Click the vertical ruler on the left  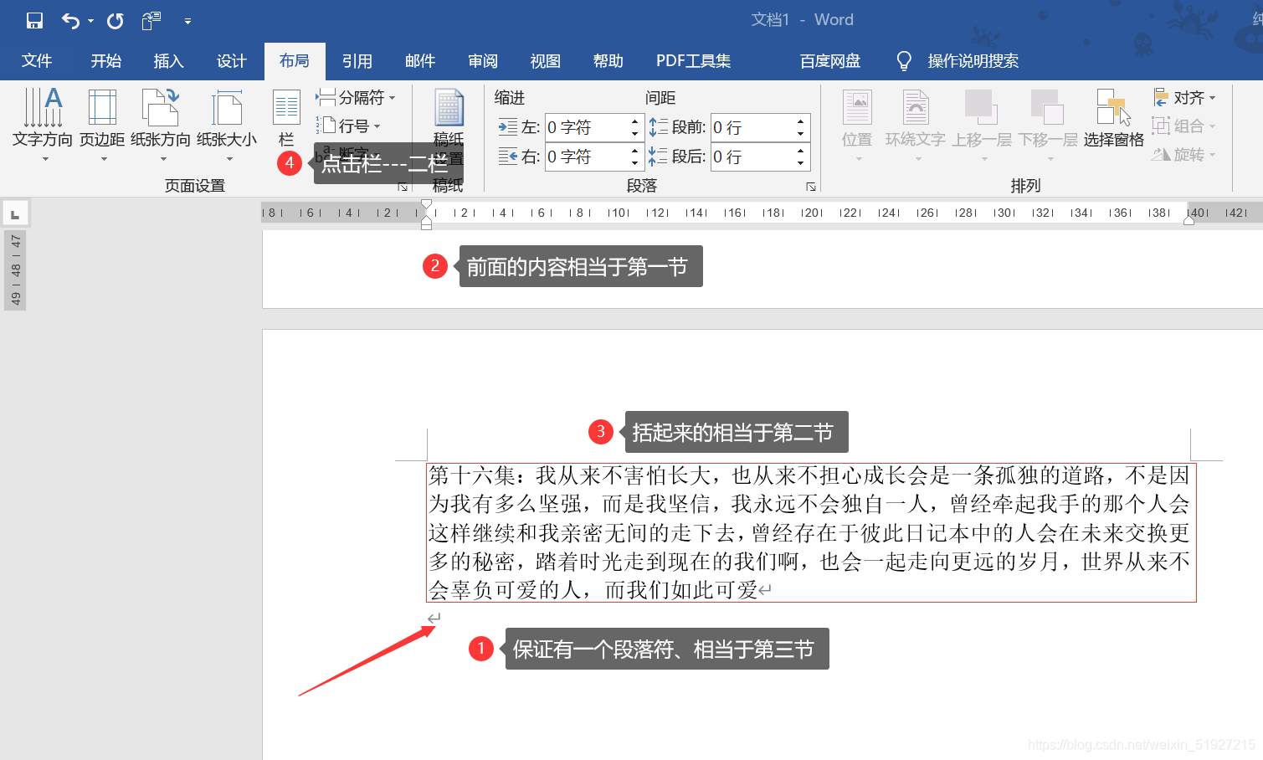point(15,271)
